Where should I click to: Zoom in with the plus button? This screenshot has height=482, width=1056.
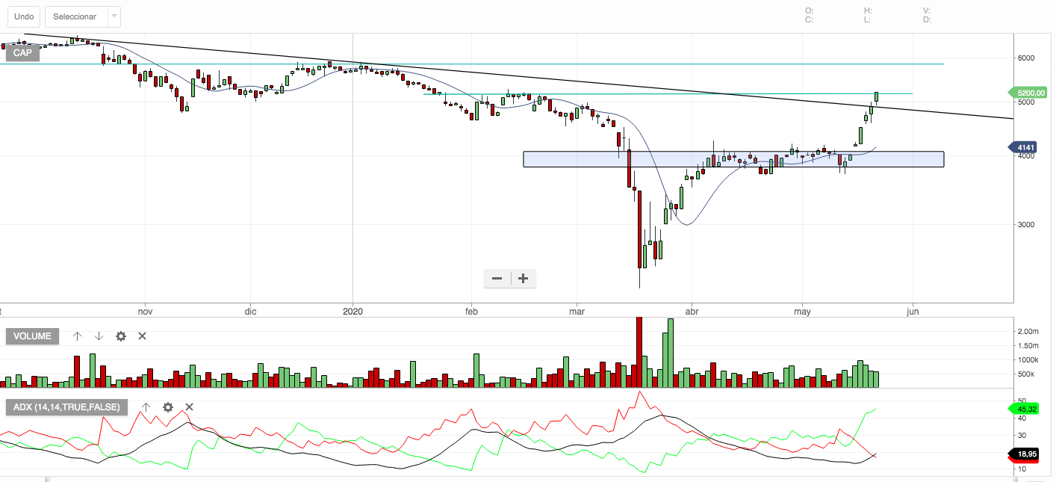pos(524,279)
